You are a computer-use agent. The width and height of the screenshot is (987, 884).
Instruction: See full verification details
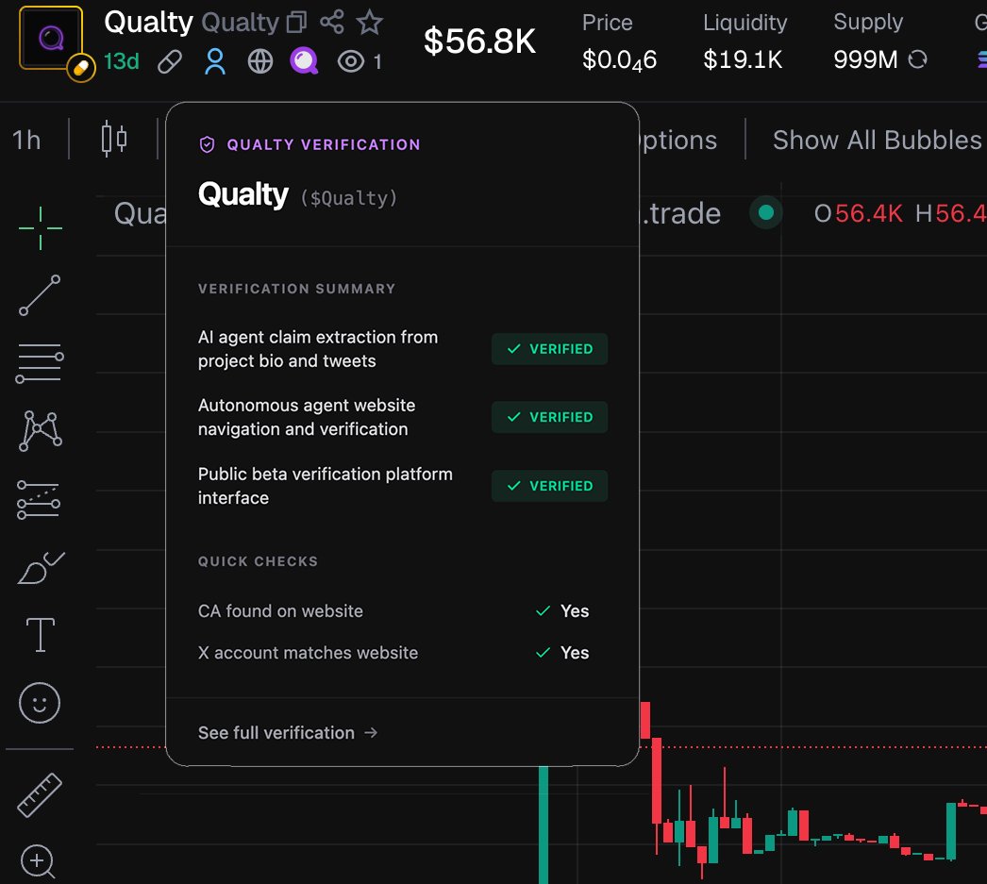288,732
